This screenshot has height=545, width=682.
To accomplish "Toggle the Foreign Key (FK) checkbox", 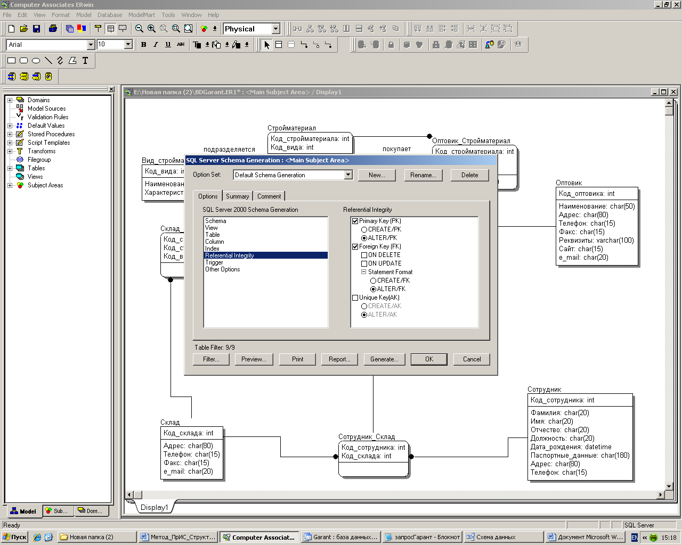I will (x=355, y=246).
